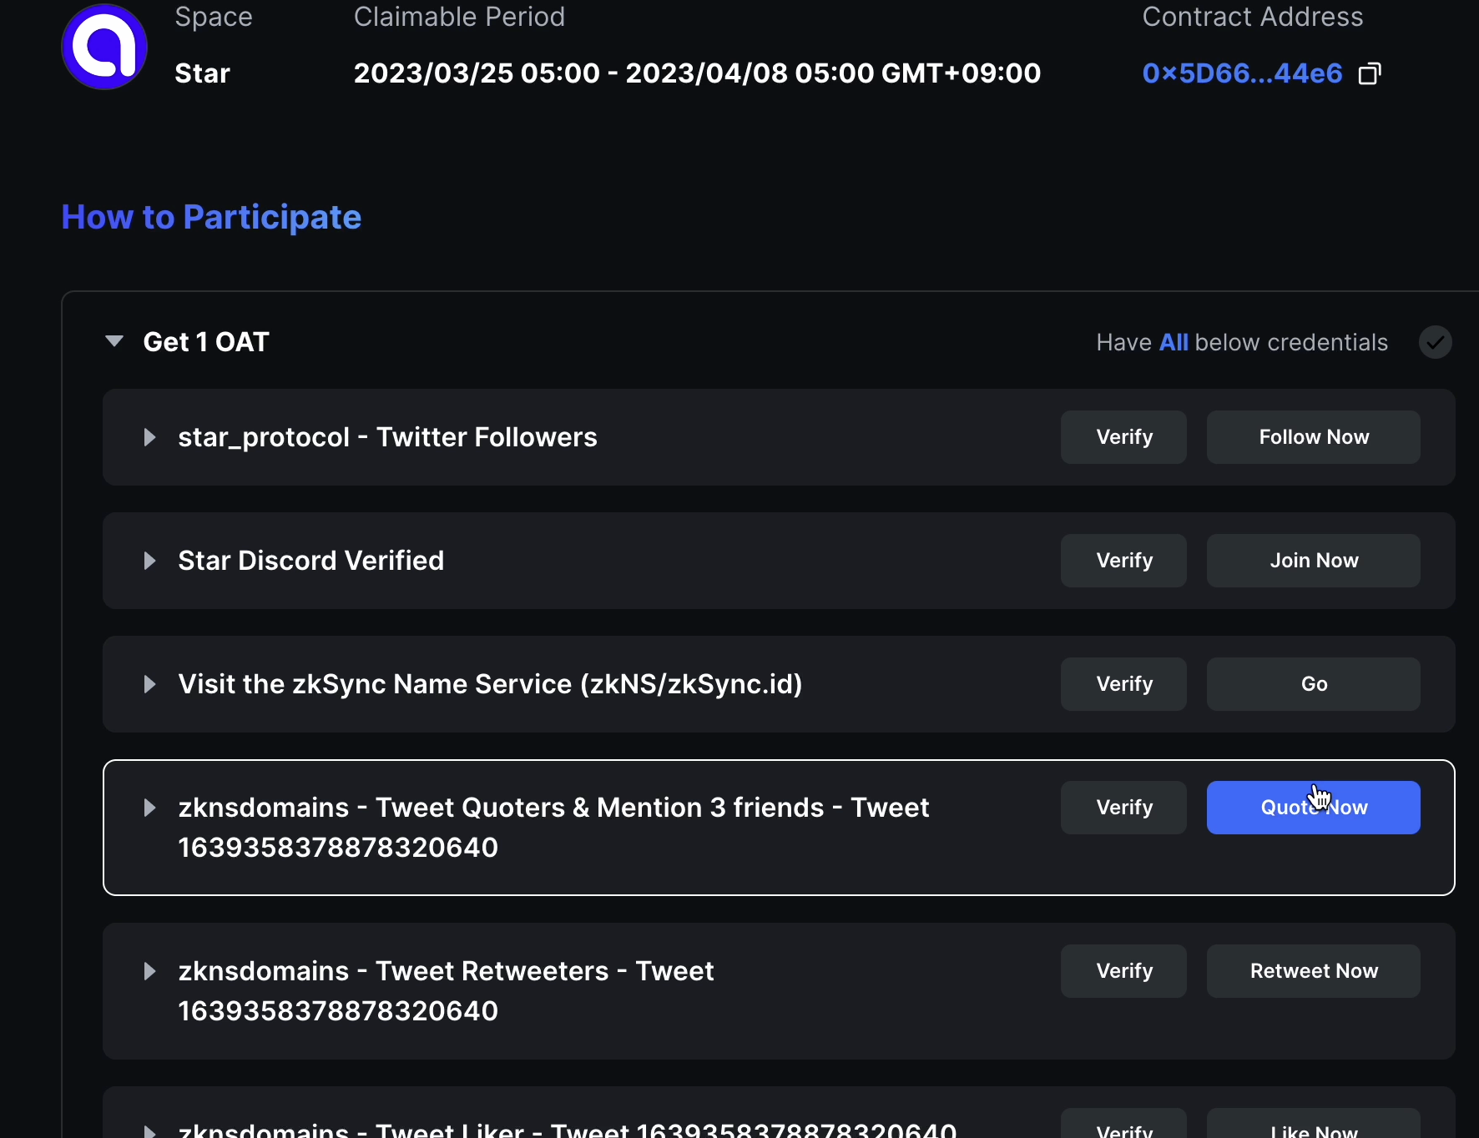Click the blue Quote Now button
The image size is (1479, 1138).
tap(1314, 808)
